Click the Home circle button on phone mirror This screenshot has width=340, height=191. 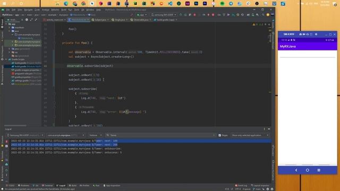tap(308, 170)
